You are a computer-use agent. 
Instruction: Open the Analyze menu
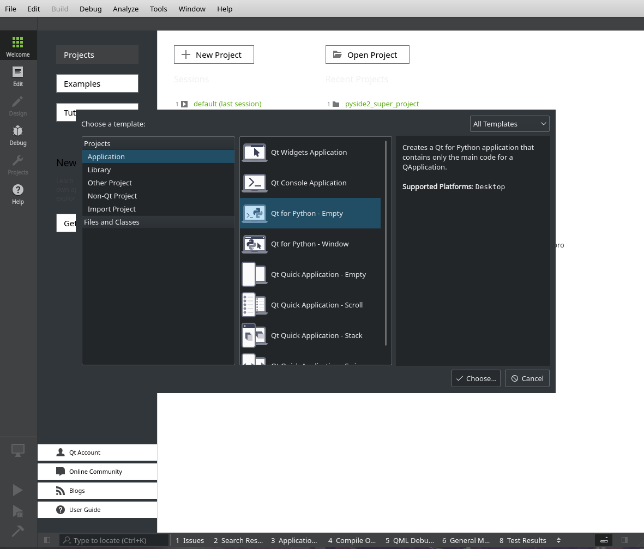click(x=125, y=9)
